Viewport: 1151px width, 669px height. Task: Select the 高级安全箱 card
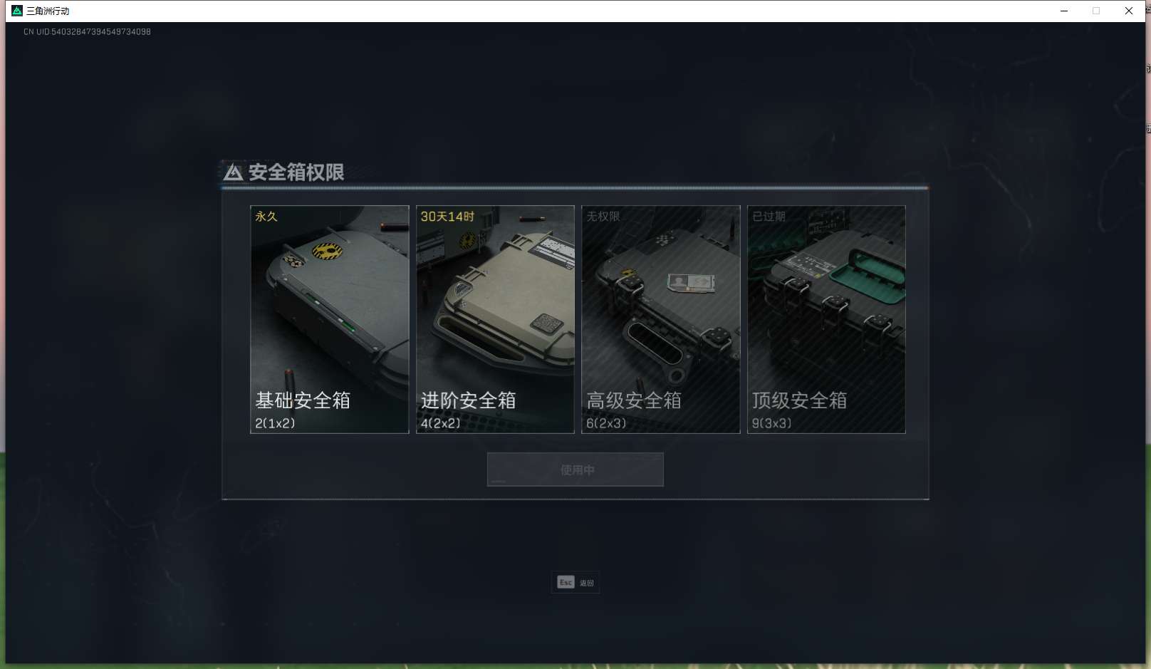click(661, 319)
